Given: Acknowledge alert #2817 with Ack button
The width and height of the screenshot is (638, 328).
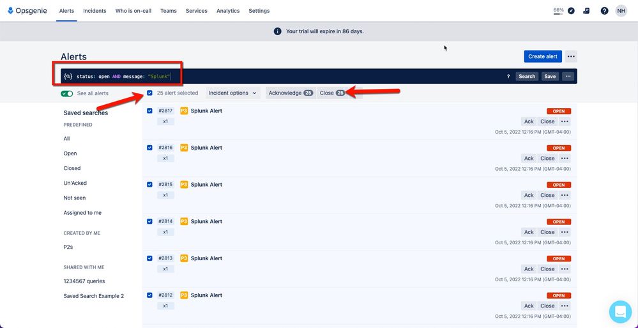Looking at the screenshot, I should 529,121.
